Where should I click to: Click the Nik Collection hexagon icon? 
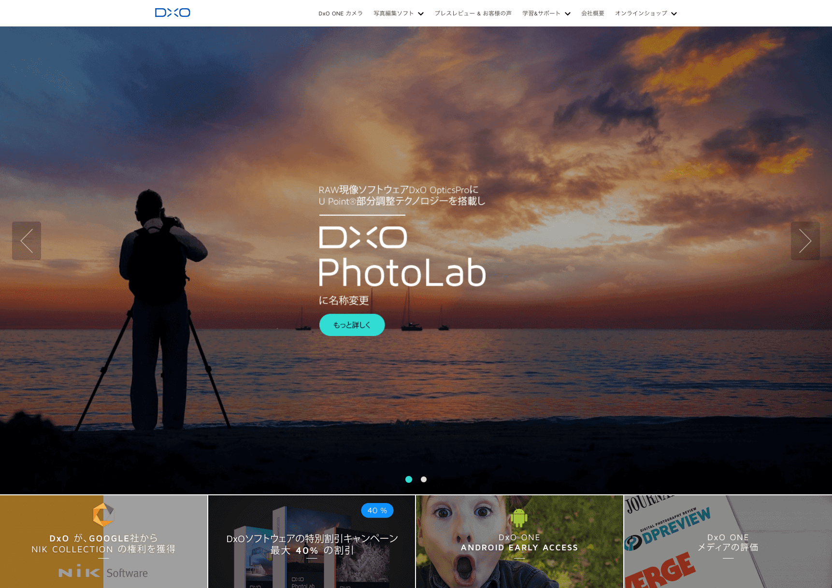[x=103, y=515]
